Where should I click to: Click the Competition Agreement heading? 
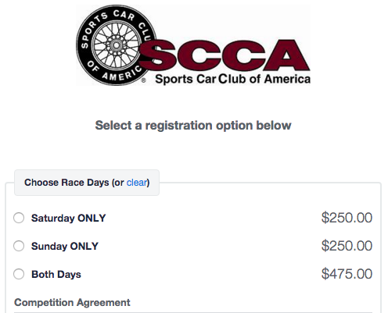pos(72,303)
